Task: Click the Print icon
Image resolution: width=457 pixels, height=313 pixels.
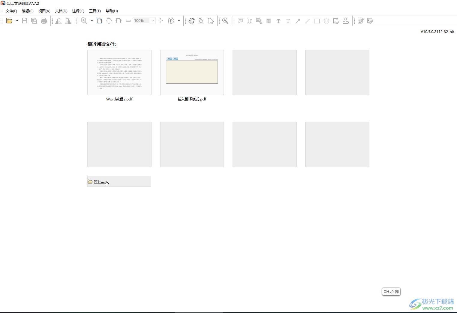Action: 44,21
